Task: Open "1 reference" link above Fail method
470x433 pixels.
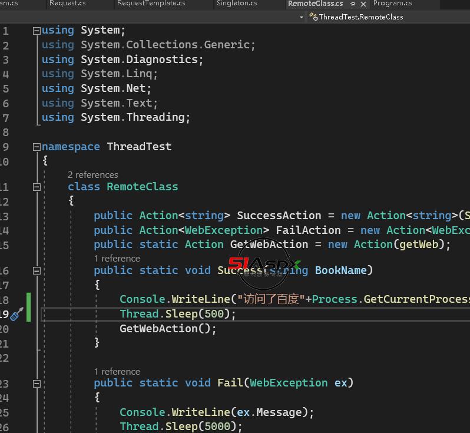Action: (117, 371)
